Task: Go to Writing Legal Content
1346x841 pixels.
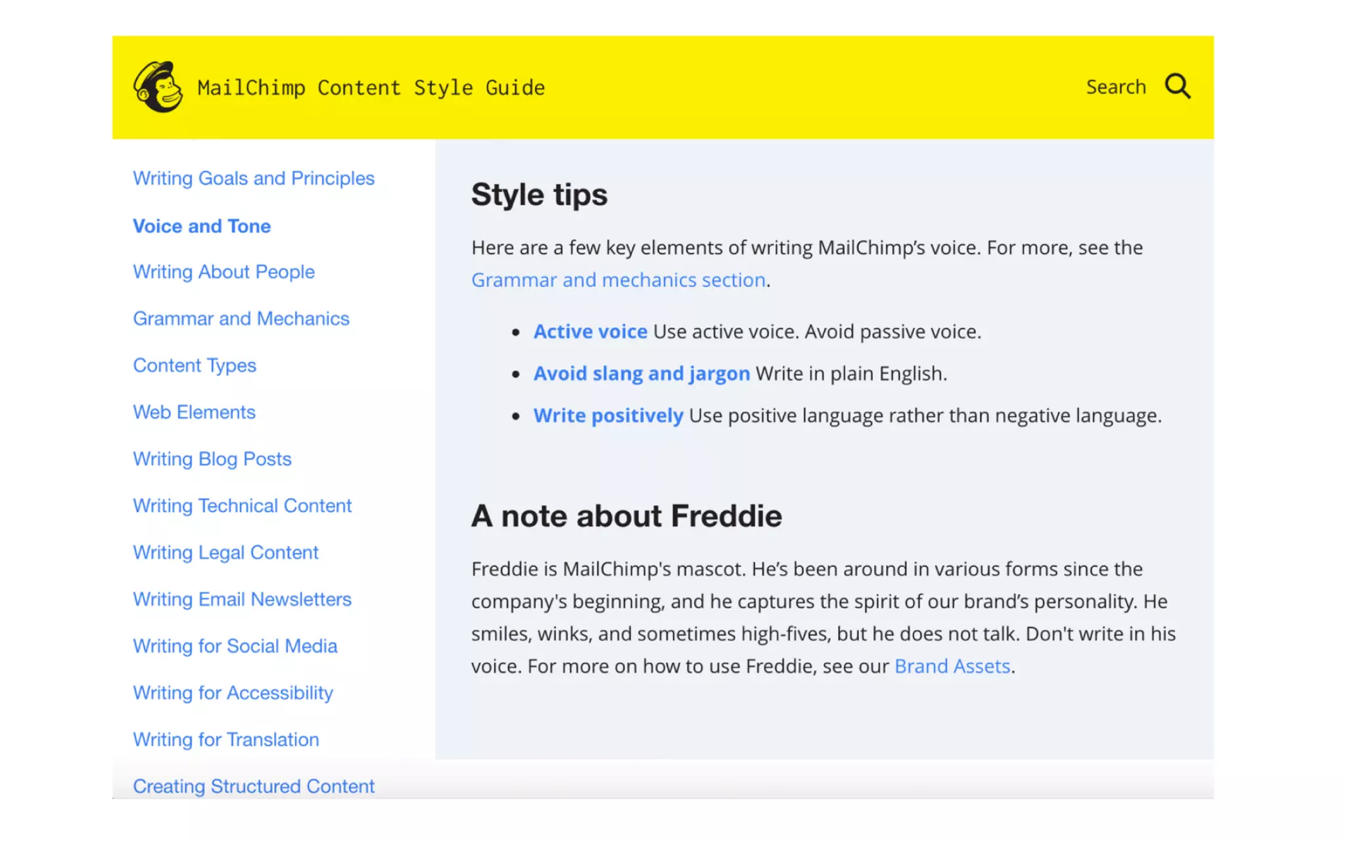Action: 225,553
